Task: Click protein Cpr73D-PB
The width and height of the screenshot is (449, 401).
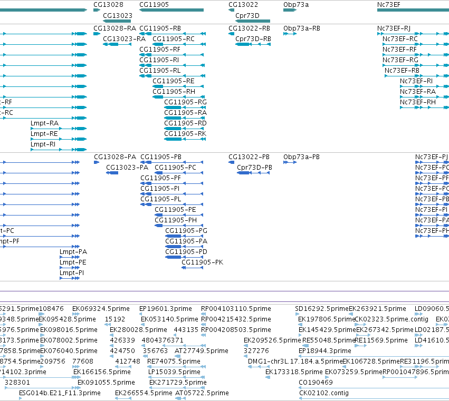Action: [254, 168]
